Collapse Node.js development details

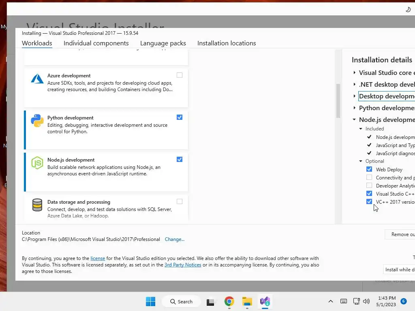(x=354, y=119)
